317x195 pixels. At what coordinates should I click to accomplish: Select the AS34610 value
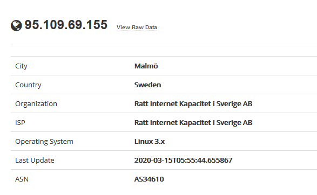[149, 179]
